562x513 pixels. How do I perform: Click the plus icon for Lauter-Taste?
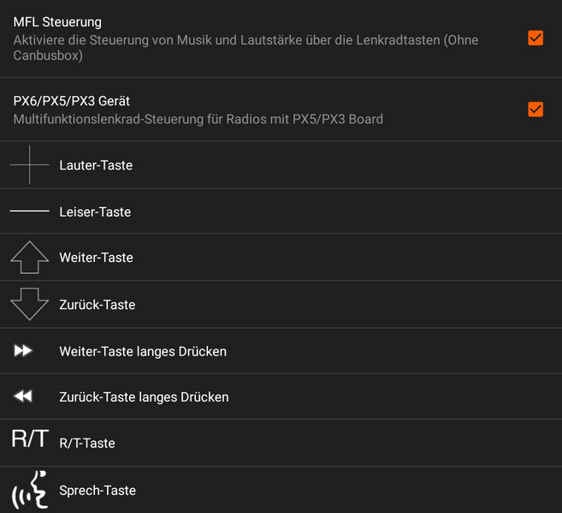point(29,164)
